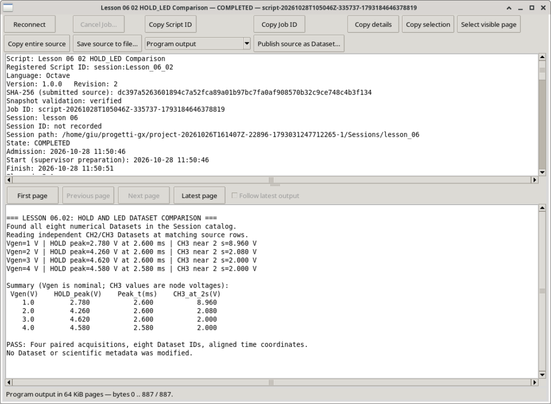Click the title bar shade (up arrow) icon
The height and width of the screenshot is (404, 551).
pyautogui.click(x=509, y=8)
